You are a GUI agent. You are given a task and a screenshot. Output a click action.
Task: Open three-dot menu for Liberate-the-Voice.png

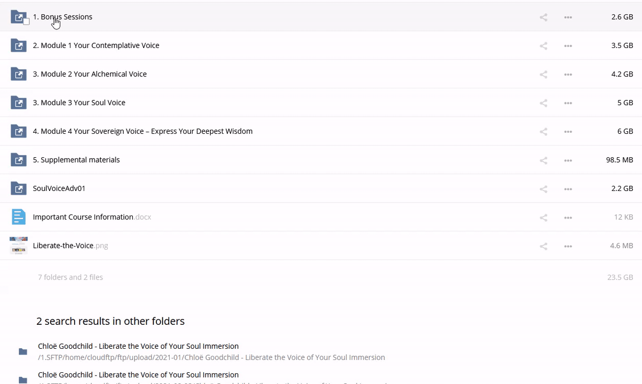click(x=568, y=246)
